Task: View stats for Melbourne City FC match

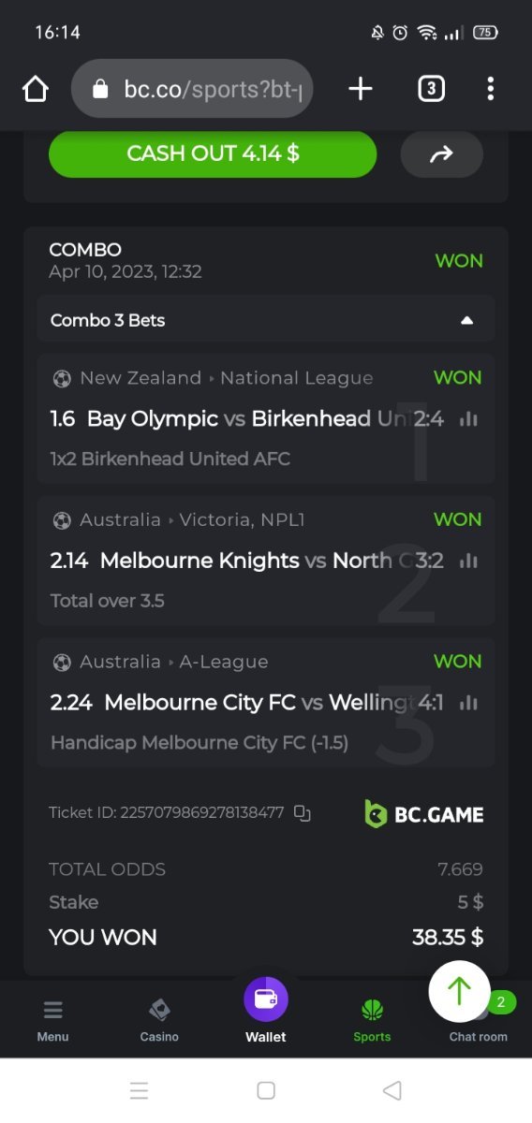Action: (x=468, y=702)
